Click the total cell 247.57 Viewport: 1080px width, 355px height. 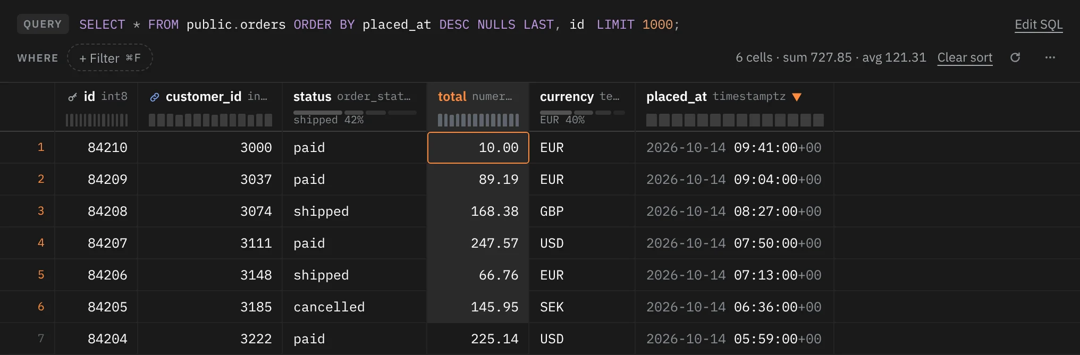point(478,243)
